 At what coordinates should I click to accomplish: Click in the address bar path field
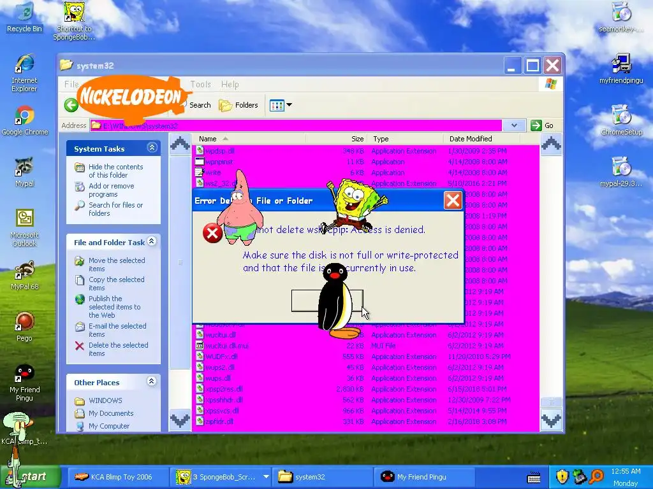(x=296, y=125)
